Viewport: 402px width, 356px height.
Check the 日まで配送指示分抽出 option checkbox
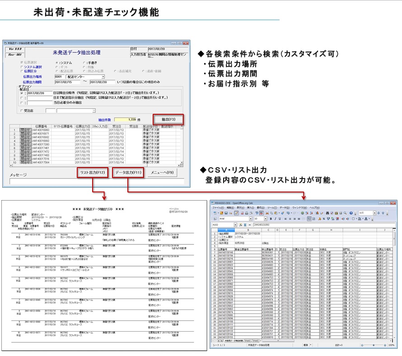tap(22, 98)
